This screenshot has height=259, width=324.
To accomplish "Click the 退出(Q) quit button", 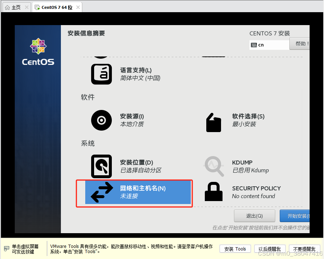I will (254, 216).
